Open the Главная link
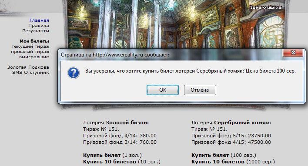Image resolution: width=308 pixels, height=166 pixels. (x=39, y=20)
